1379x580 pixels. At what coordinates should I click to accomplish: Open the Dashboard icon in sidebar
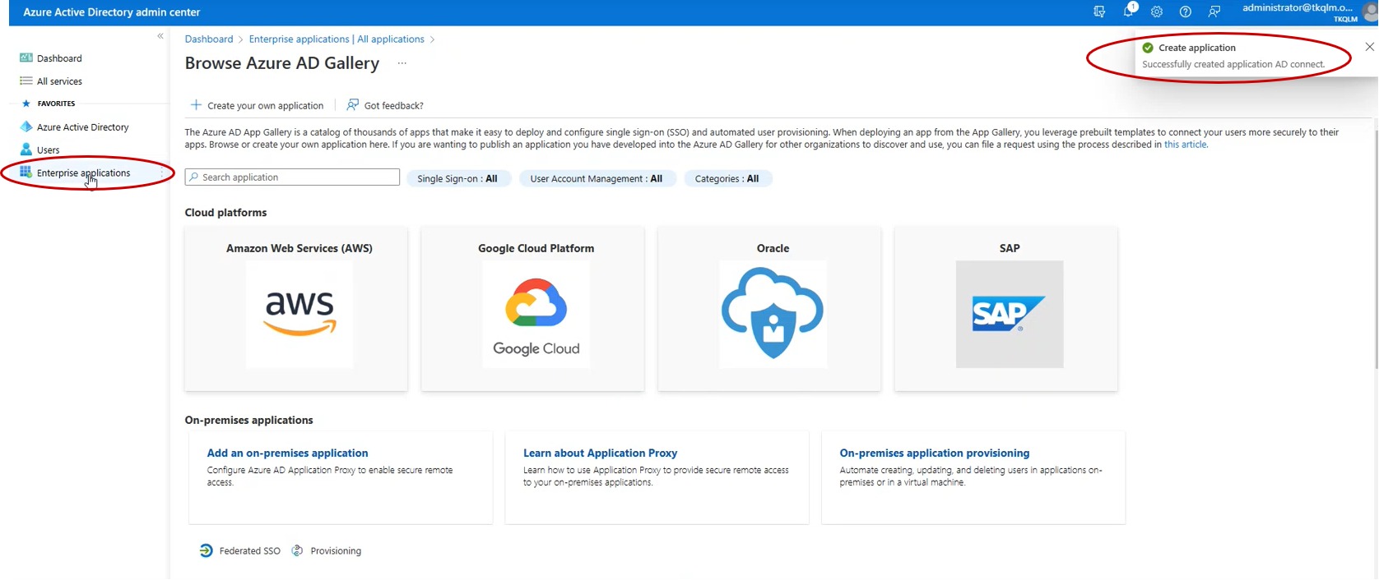coord(26,58)
